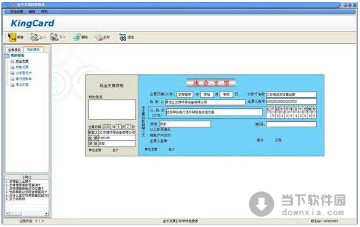
Task: Click the 密码 password field
Action: (291, 124)
